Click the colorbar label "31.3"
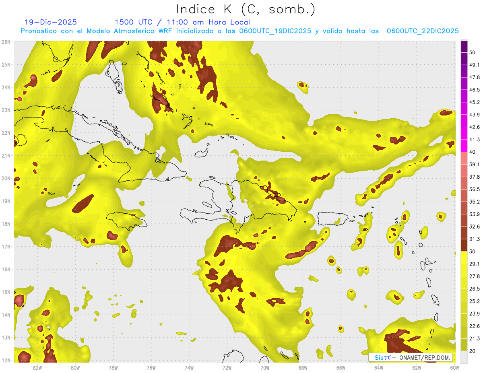Viewport: 483px width, 373px height. [475, 239]
